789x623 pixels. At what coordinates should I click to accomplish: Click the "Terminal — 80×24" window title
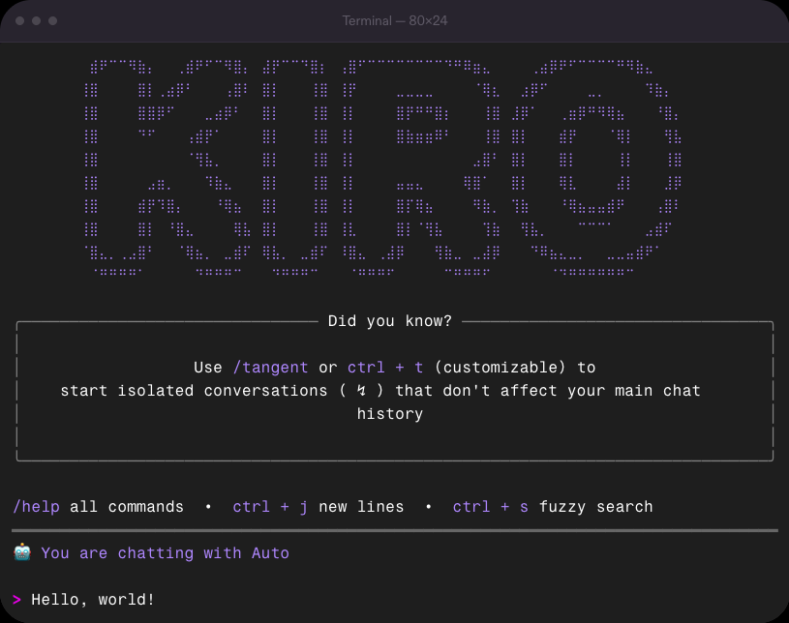pos(395,20)
